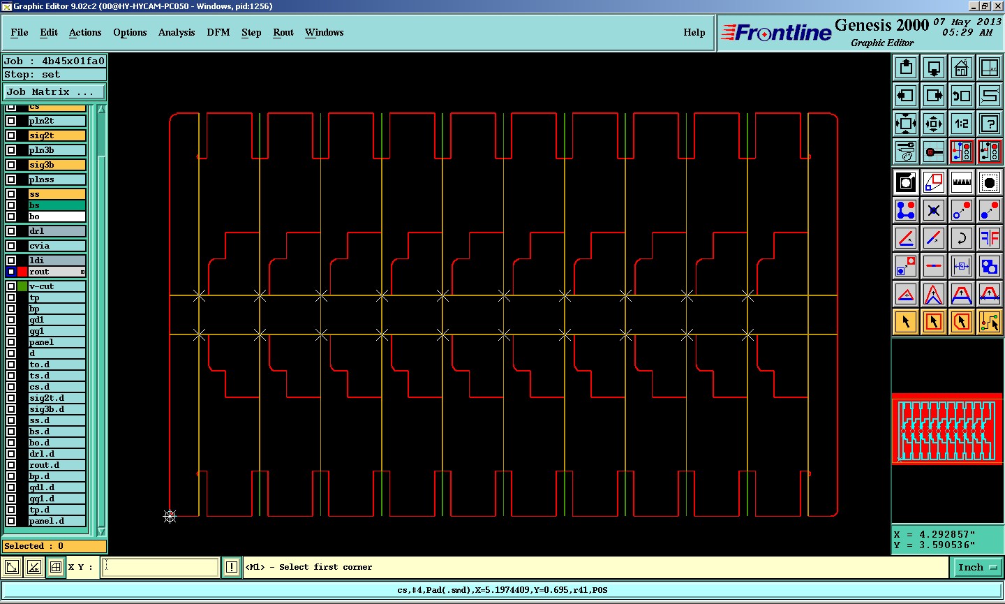Select the arrow in rectangle selection tool
The height and width of the screenshot is (604, 1005).
point(934,322)
